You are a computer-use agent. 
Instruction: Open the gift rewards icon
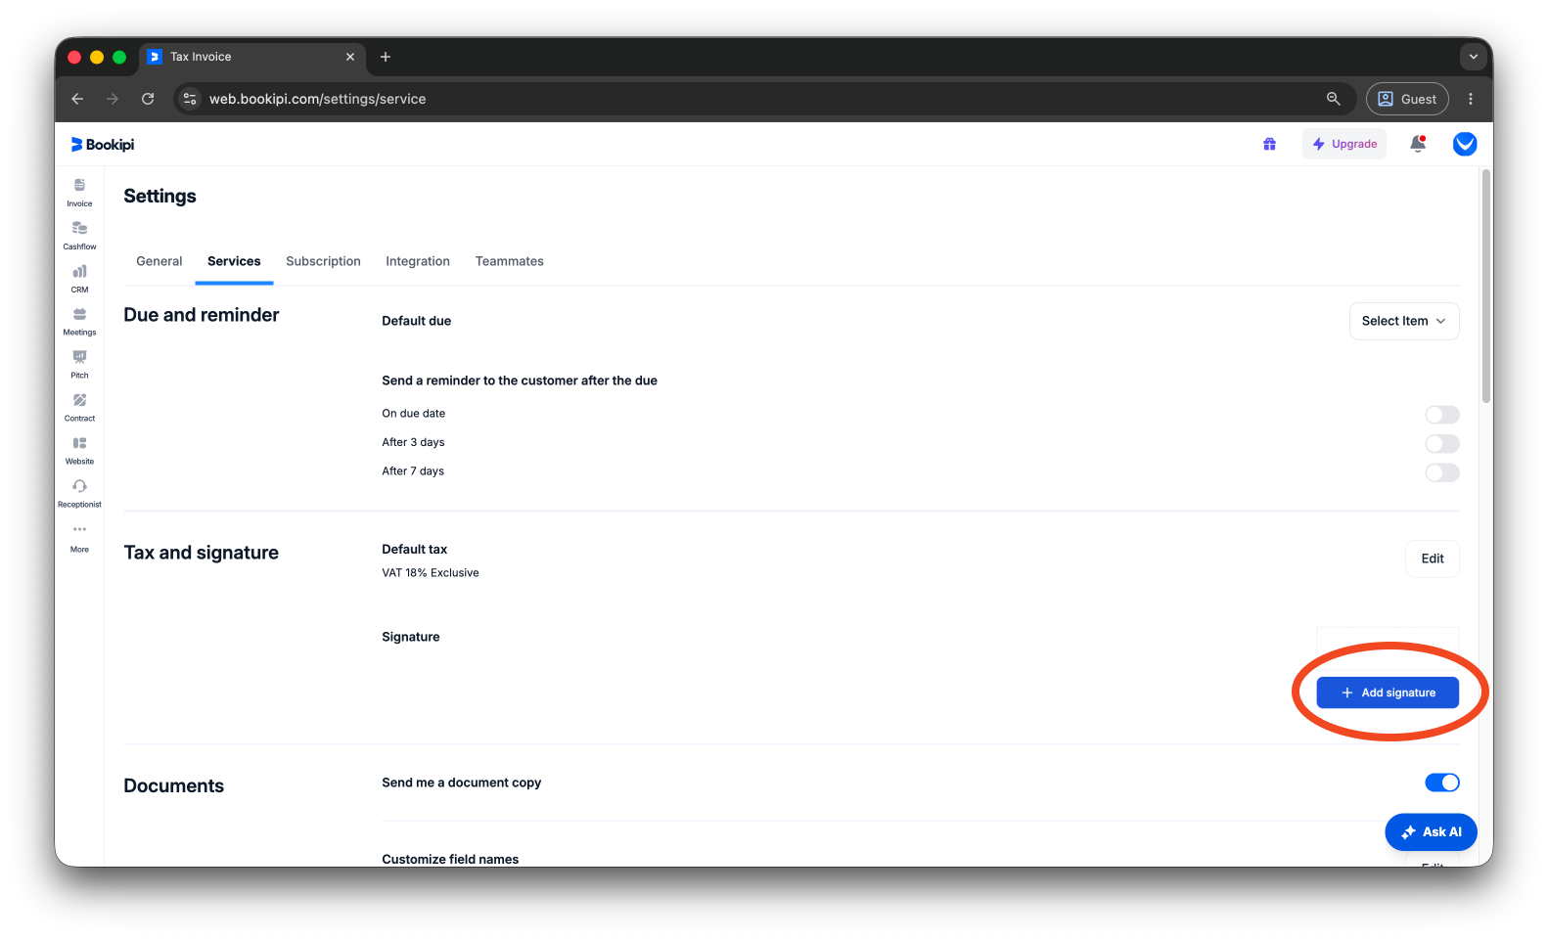pyautogui.click(x=1269, y=144)
